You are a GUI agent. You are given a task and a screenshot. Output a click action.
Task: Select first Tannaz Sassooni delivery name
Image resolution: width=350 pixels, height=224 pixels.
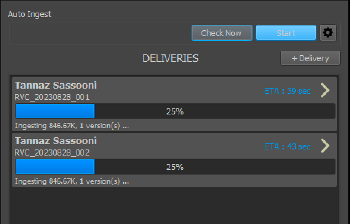[56, 85]
